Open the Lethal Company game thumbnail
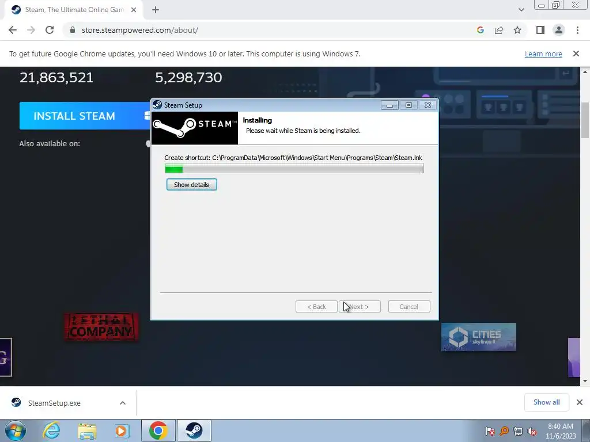The image size is (590, 442). click(x=101, y=327)
